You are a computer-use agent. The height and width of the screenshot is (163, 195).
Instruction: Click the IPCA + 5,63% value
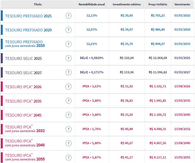[x=92, y=86]
